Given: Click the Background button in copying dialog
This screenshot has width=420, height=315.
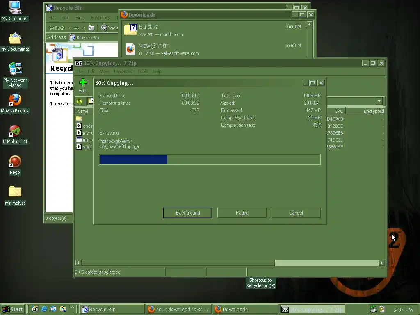Looking at the screenshot, I should (x=188, y=213).
